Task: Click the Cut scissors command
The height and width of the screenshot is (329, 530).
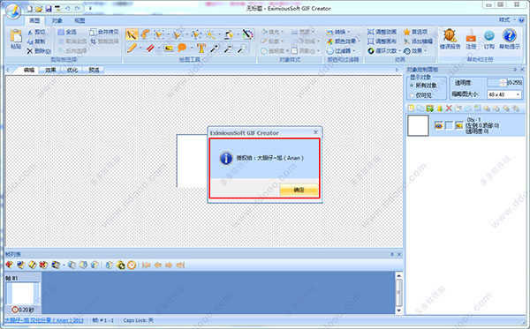Action: pos(36,32)
